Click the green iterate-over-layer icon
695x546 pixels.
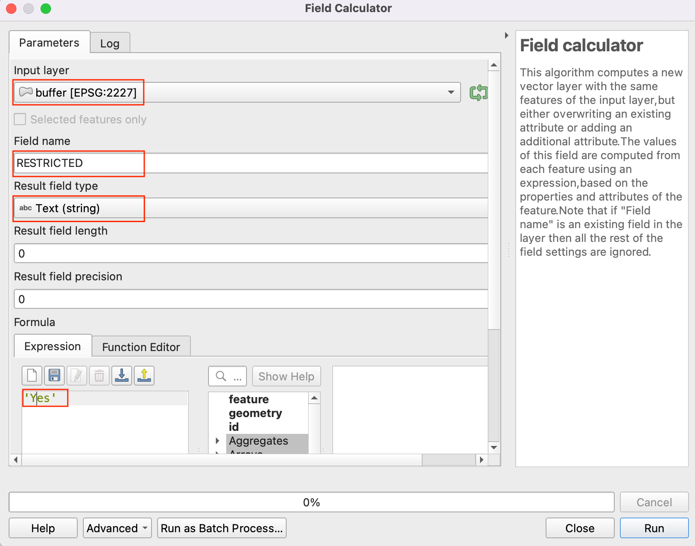tap(478, 92)
